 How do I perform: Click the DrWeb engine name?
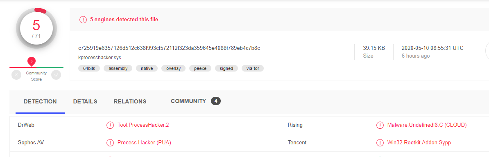[x=26, y=125]
